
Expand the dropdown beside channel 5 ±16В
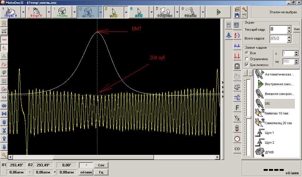(126, 12)
